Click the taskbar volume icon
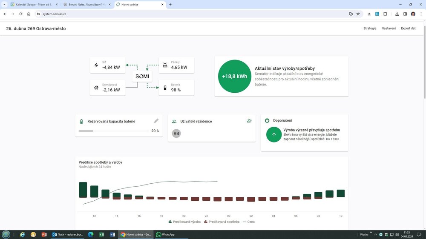This screenshot has width=426, height=239. pos(397,234)
